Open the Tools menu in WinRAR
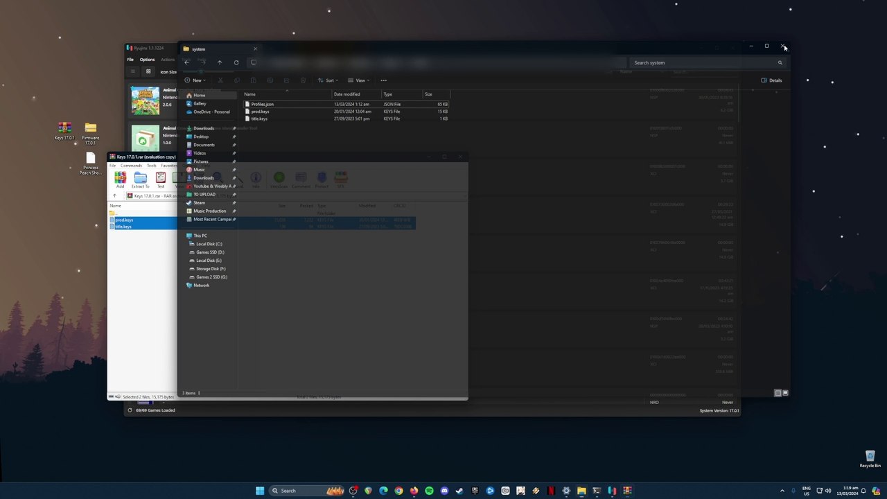The width and height of the screenshot is (887, 499). click(151, 166)
